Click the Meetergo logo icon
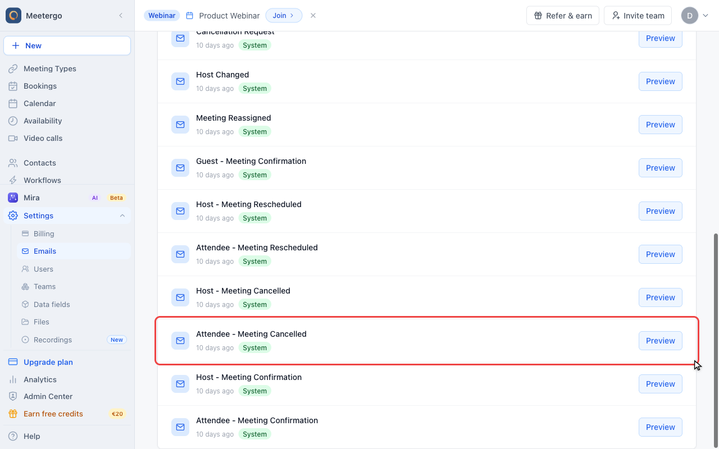Screen dimensions: 719x449 tap(13, 16)
